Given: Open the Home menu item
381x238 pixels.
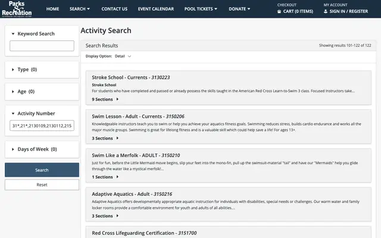Looking at the screenshot, I should 52,9.
